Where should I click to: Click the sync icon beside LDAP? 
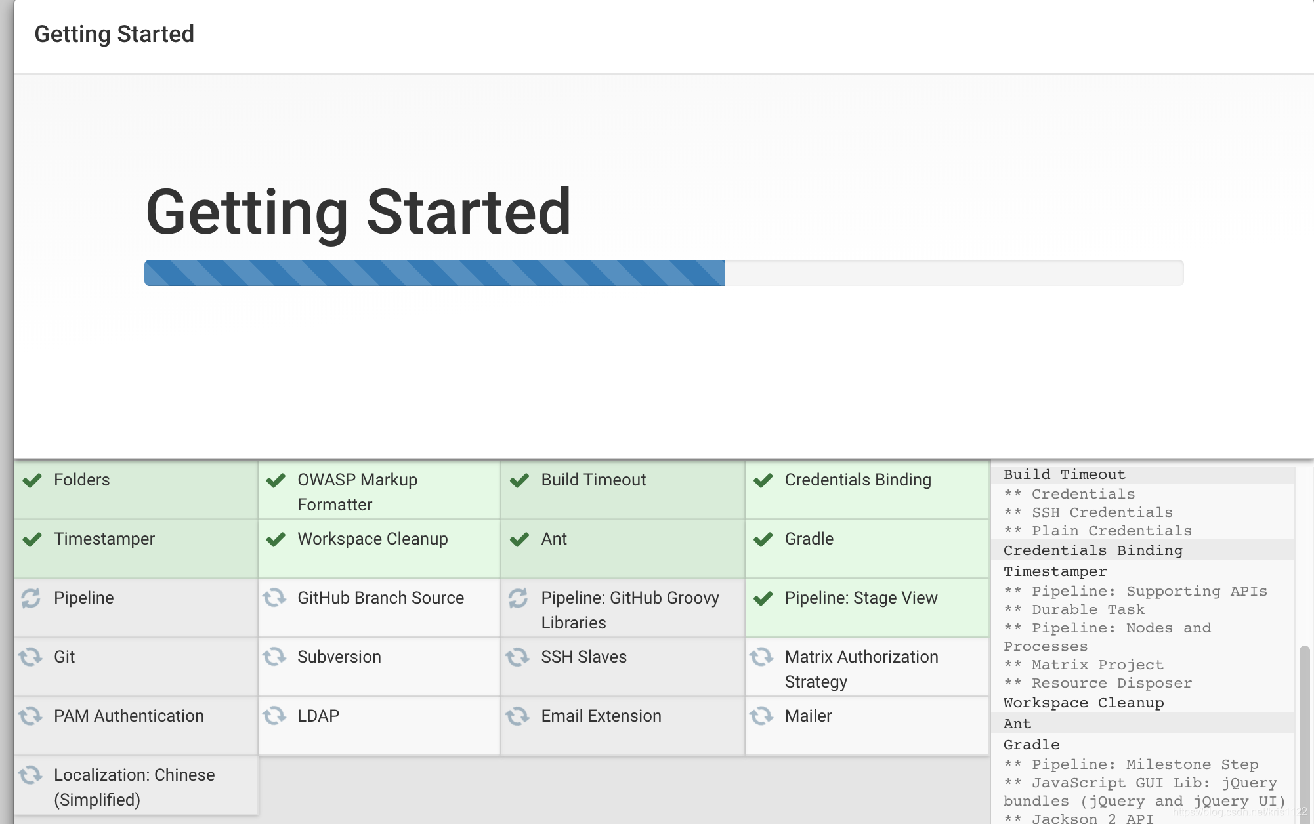(274, 716)
